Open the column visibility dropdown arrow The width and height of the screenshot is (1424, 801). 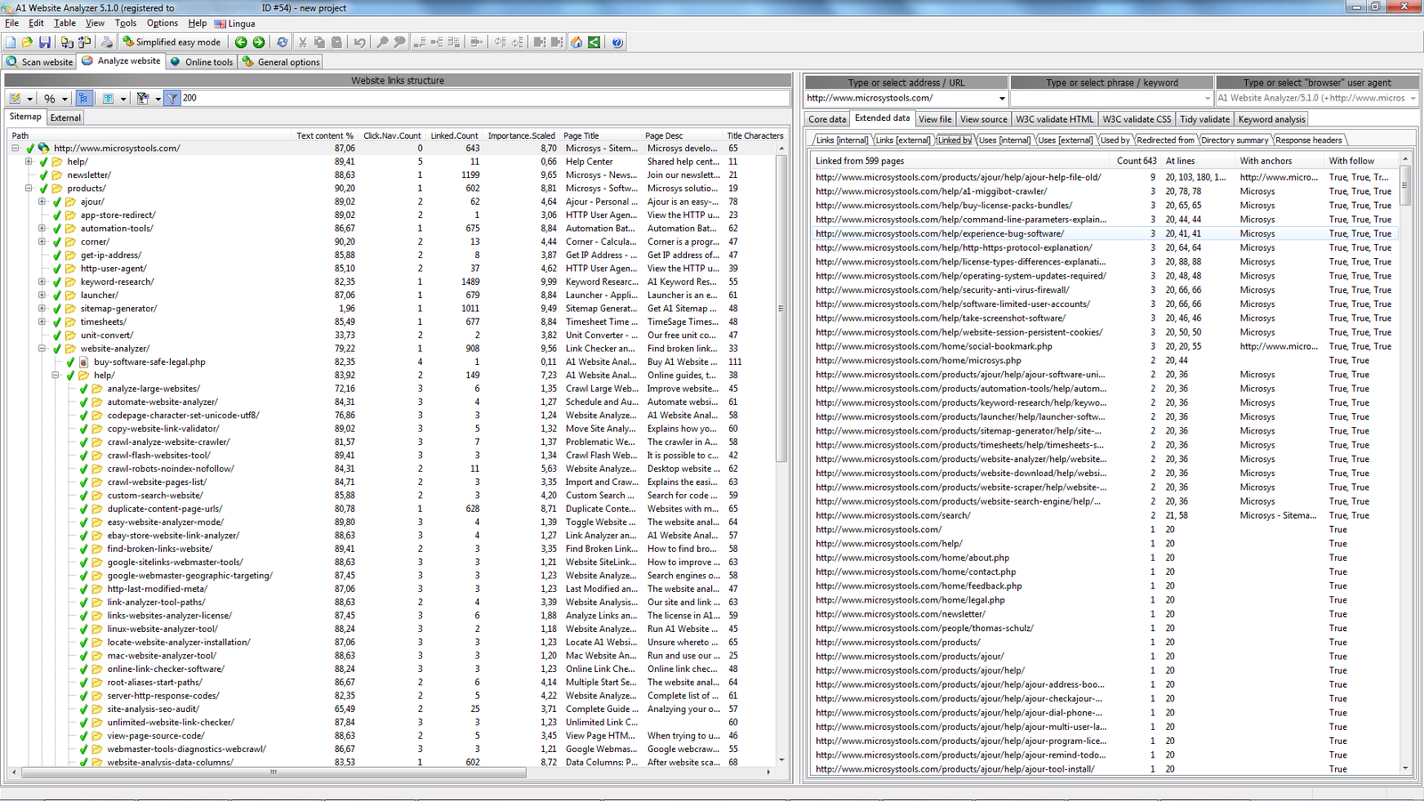[x=124, y=99]
